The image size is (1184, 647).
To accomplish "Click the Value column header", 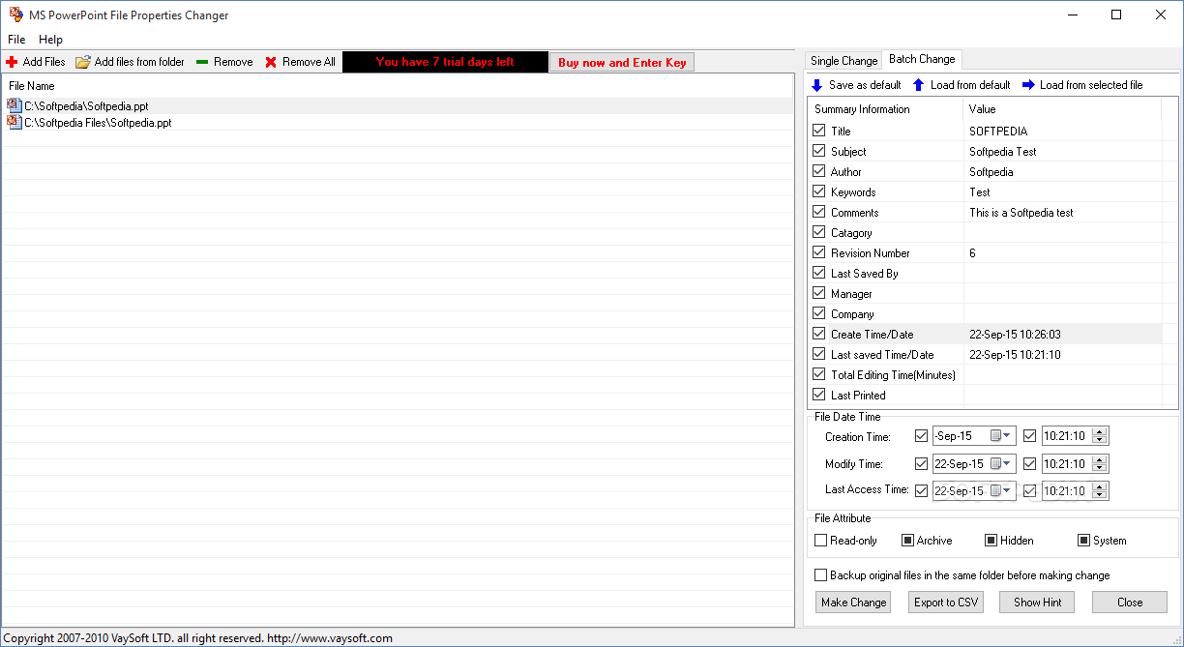I will pos(1062,109).
